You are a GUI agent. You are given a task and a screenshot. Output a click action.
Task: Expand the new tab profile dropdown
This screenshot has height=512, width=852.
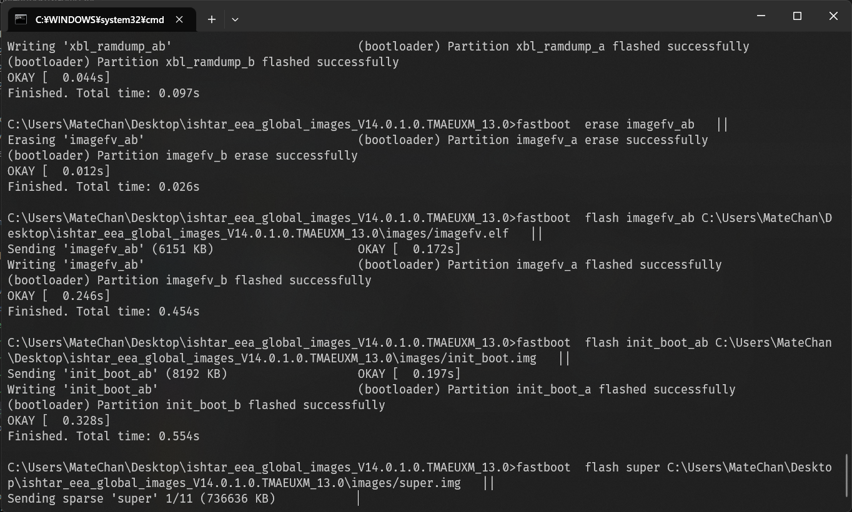point(235,19)
